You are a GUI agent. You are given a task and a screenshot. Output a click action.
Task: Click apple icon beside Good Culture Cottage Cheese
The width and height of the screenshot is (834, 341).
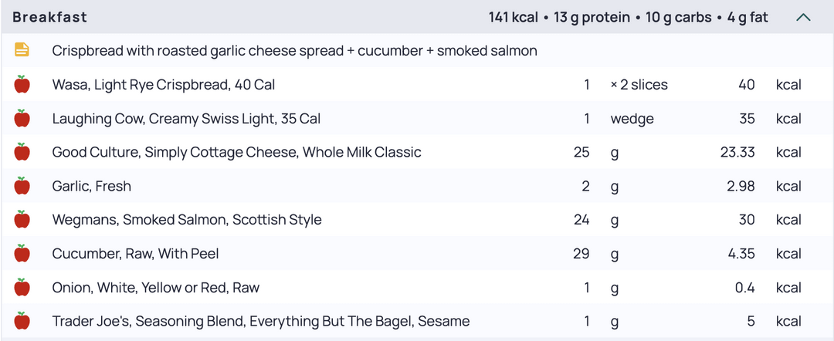22,152
